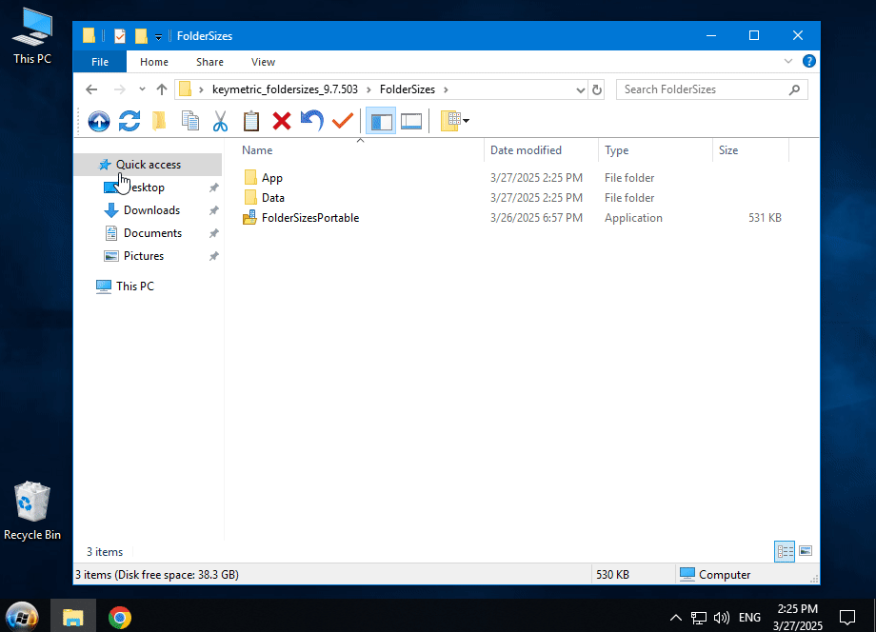This screenshot has height=632, width=876.
Task: Expand the ribbon with the chevron
Action: (788, 61)
